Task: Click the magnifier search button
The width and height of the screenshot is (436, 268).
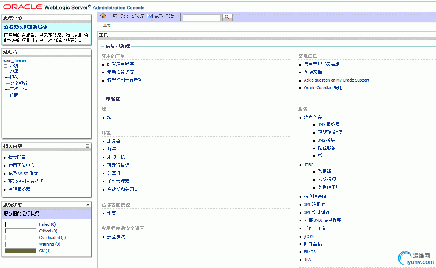Action: tap(227, 17)
